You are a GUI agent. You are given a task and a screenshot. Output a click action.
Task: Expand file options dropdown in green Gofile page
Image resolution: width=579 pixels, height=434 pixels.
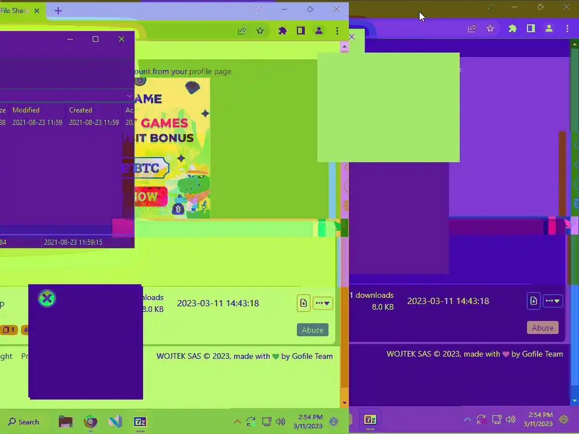323,303
